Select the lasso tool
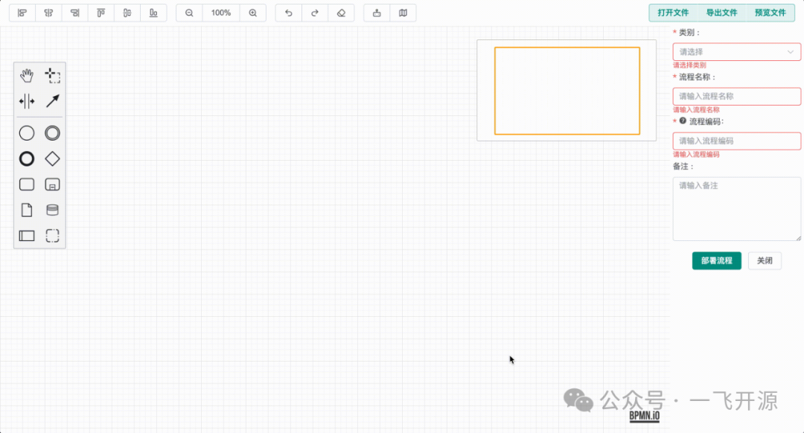 pos(52,75)
